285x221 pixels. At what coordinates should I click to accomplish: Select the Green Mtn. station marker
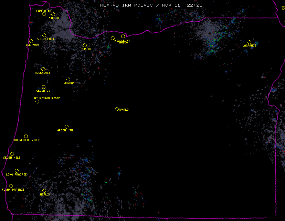(66, 127)
